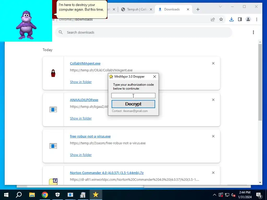The image size is (267, 200).
Task: Click the MrsMajor star taskbar icon
Action: [x=95, y=195]
